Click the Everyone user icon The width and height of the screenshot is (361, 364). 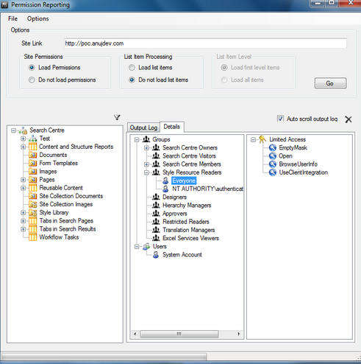[165, 181]
